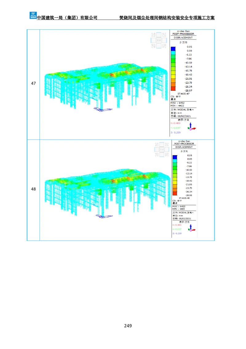Click the STAGE:48 label in lower legend
This screenshot has width=246, height=349.
coord(184,198)
